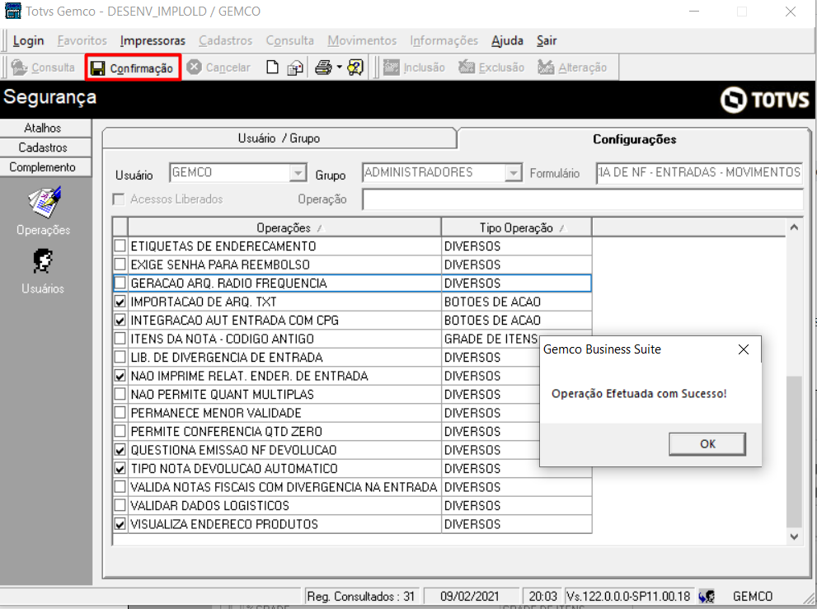The height and width of the screenshot is (609, 817).
Task: Click the help question mark icon
Action: point(355,68)
